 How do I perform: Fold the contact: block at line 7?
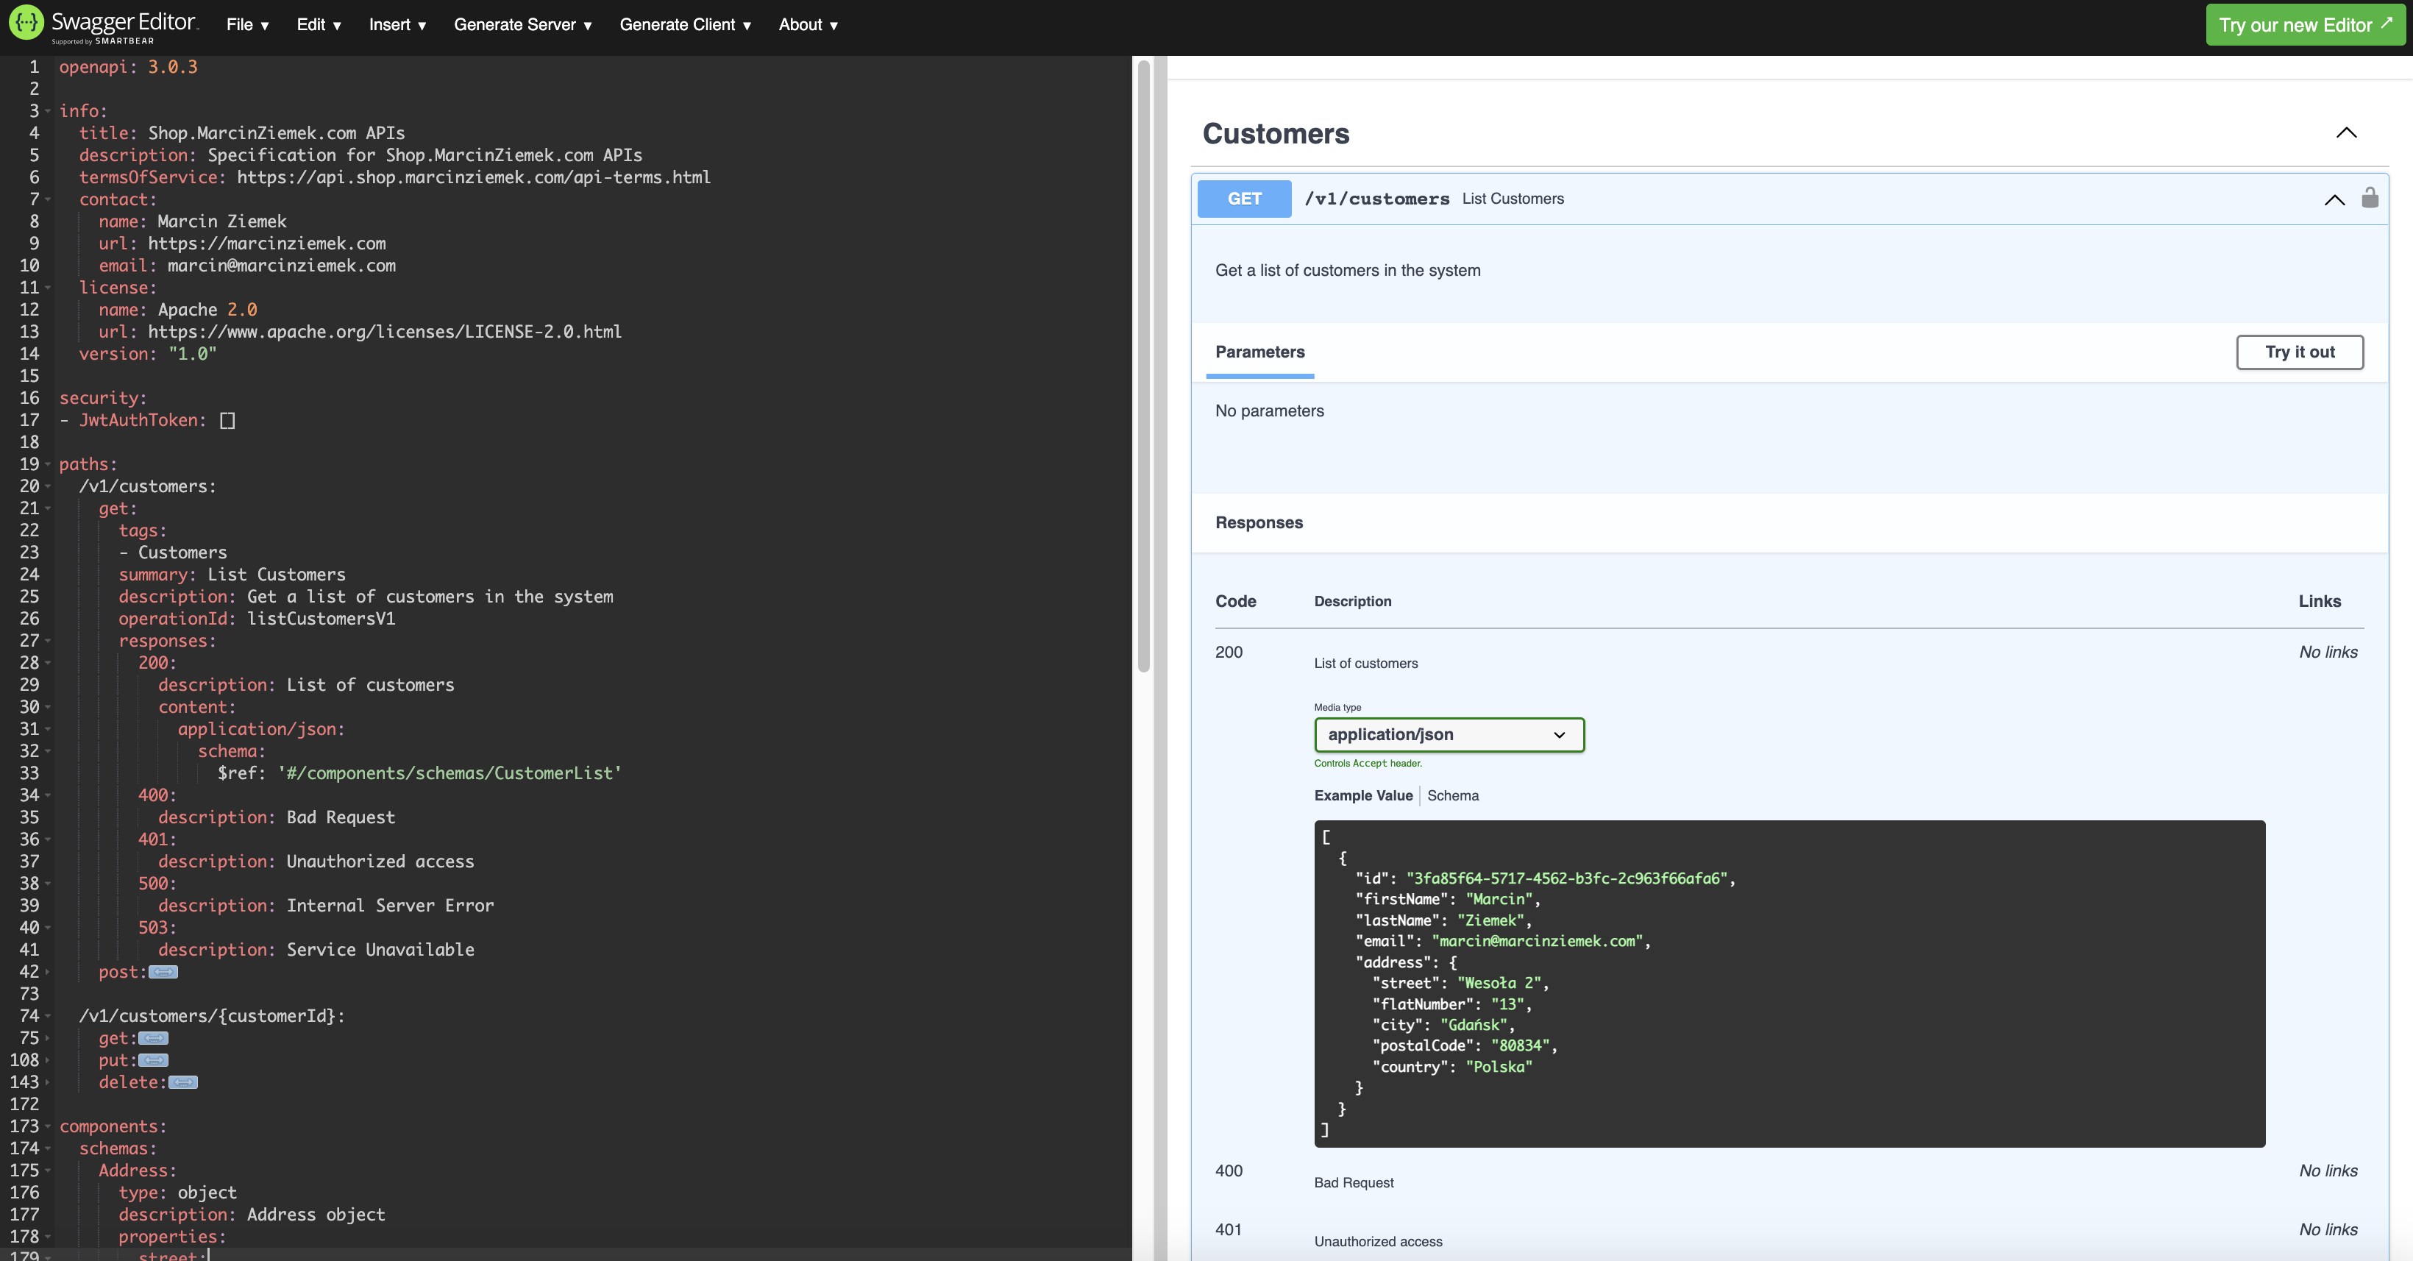(x=48, y=199)
